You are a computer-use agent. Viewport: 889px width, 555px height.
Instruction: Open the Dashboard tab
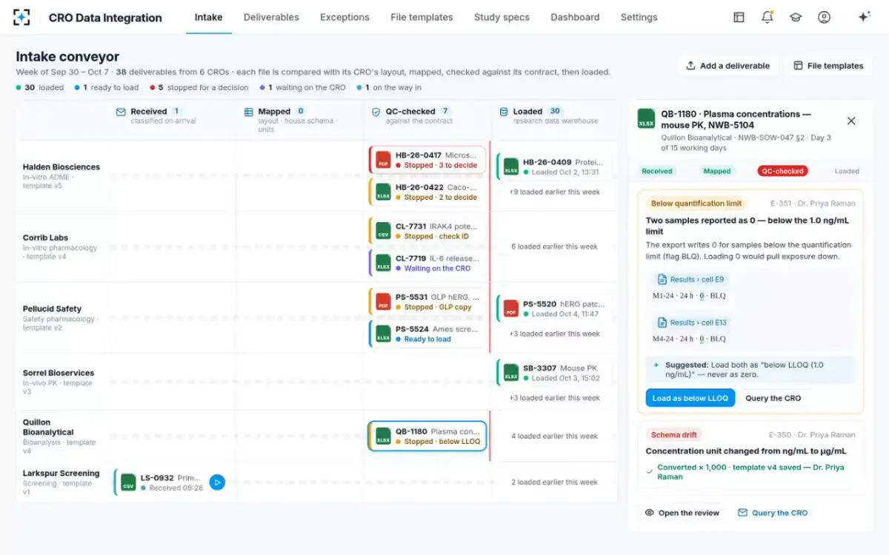(575, 17)
